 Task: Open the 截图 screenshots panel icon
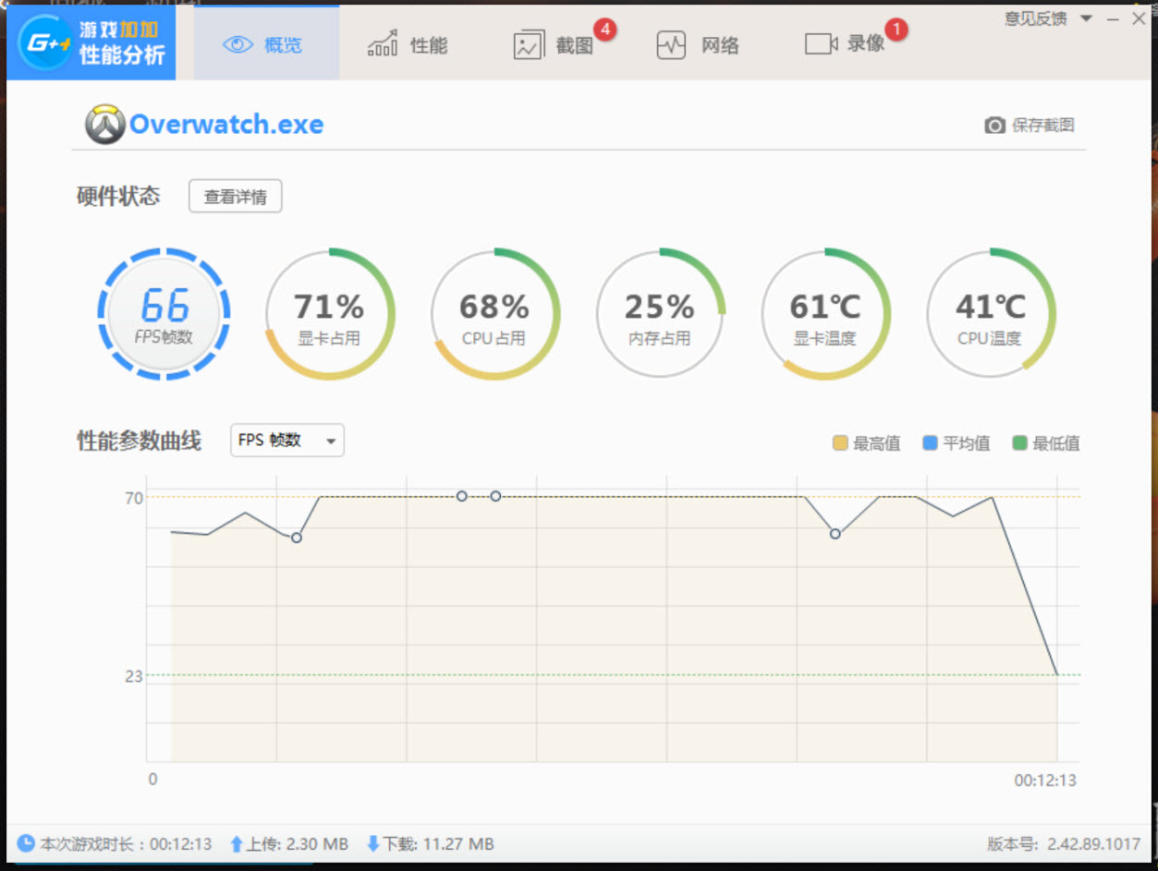527,43
